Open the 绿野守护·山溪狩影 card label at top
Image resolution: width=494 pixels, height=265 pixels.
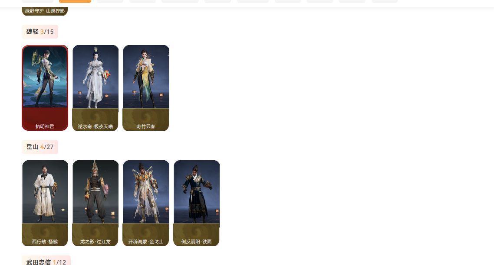tap(45, 11)
